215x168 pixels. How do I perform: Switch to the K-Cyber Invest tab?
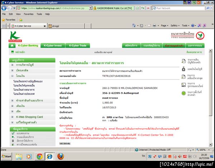pos(53,45)
